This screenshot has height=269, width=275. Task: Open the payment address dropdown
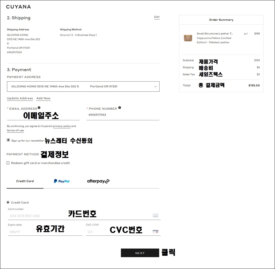pyautogui.click(x=83, y=87)
